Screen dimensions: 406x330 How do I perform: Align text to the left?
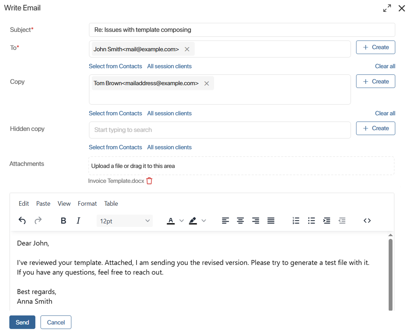click(225, 221)
